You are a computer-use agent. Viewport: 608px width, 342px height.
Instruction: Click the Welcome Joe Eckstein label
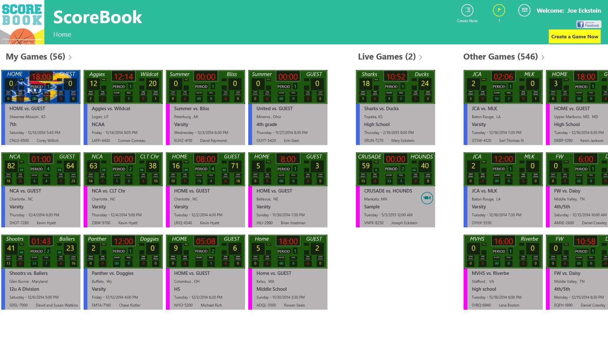(x=568, y=11)
